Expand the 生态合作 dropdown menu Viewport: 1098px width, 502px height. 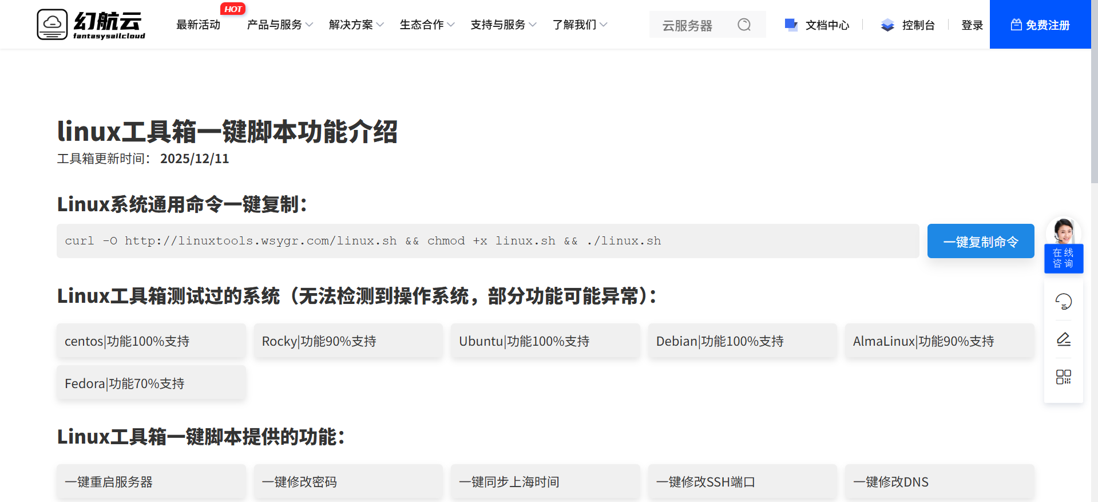(x=427, y=25)
